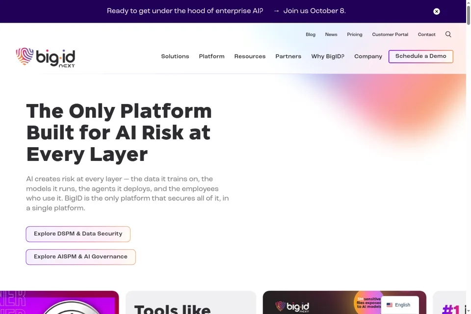The image size is (471, 314).
Task: Click the Schedule a Demo button
Action: click(x=421, y=56)
